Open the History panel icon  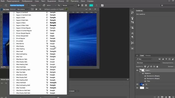[132, 13]
